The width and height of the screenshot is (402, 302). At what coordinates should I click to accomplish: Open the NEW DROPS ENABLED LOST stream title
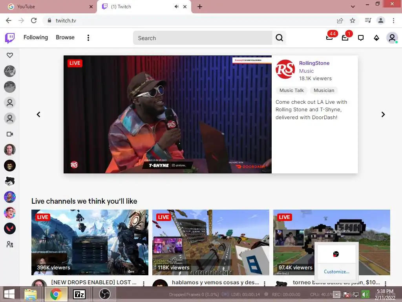[x=94, y=282]
